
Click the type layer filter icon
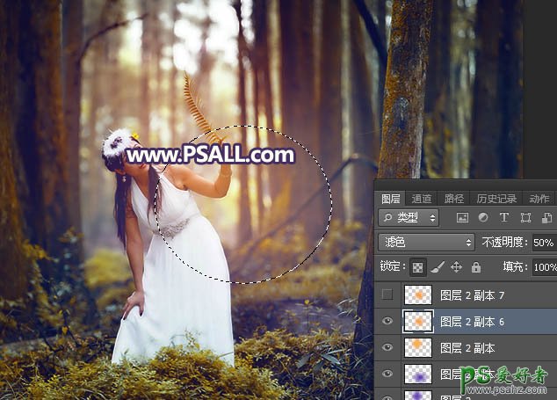pyautogui.click(x=504, y=217)
